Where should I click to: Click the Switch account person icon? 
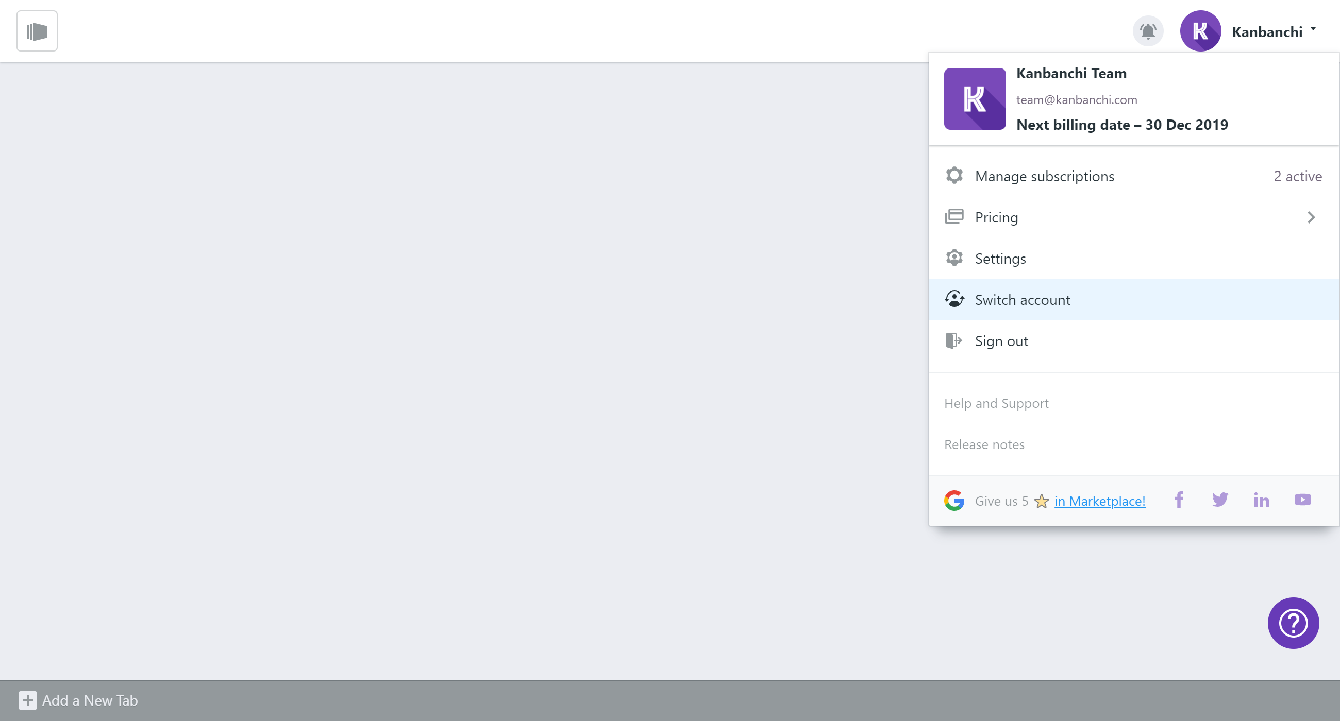coord(954,299)
